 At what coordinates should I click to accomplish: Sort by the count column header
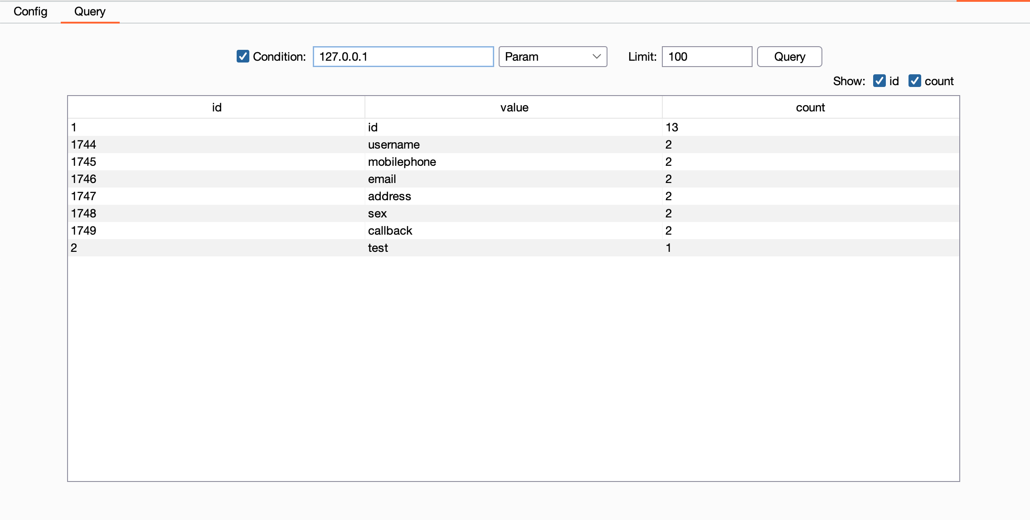click(x=810, y=107)
